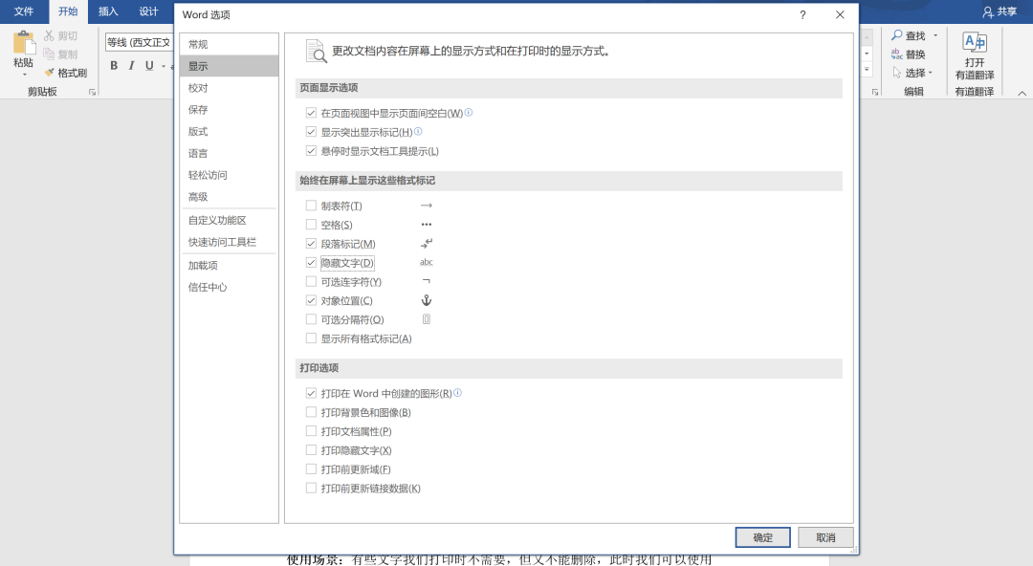The image size is (1033, 566).
Task: Enable the 打印隐藏文字(X) checkbox
Action: tap(311, 450)
